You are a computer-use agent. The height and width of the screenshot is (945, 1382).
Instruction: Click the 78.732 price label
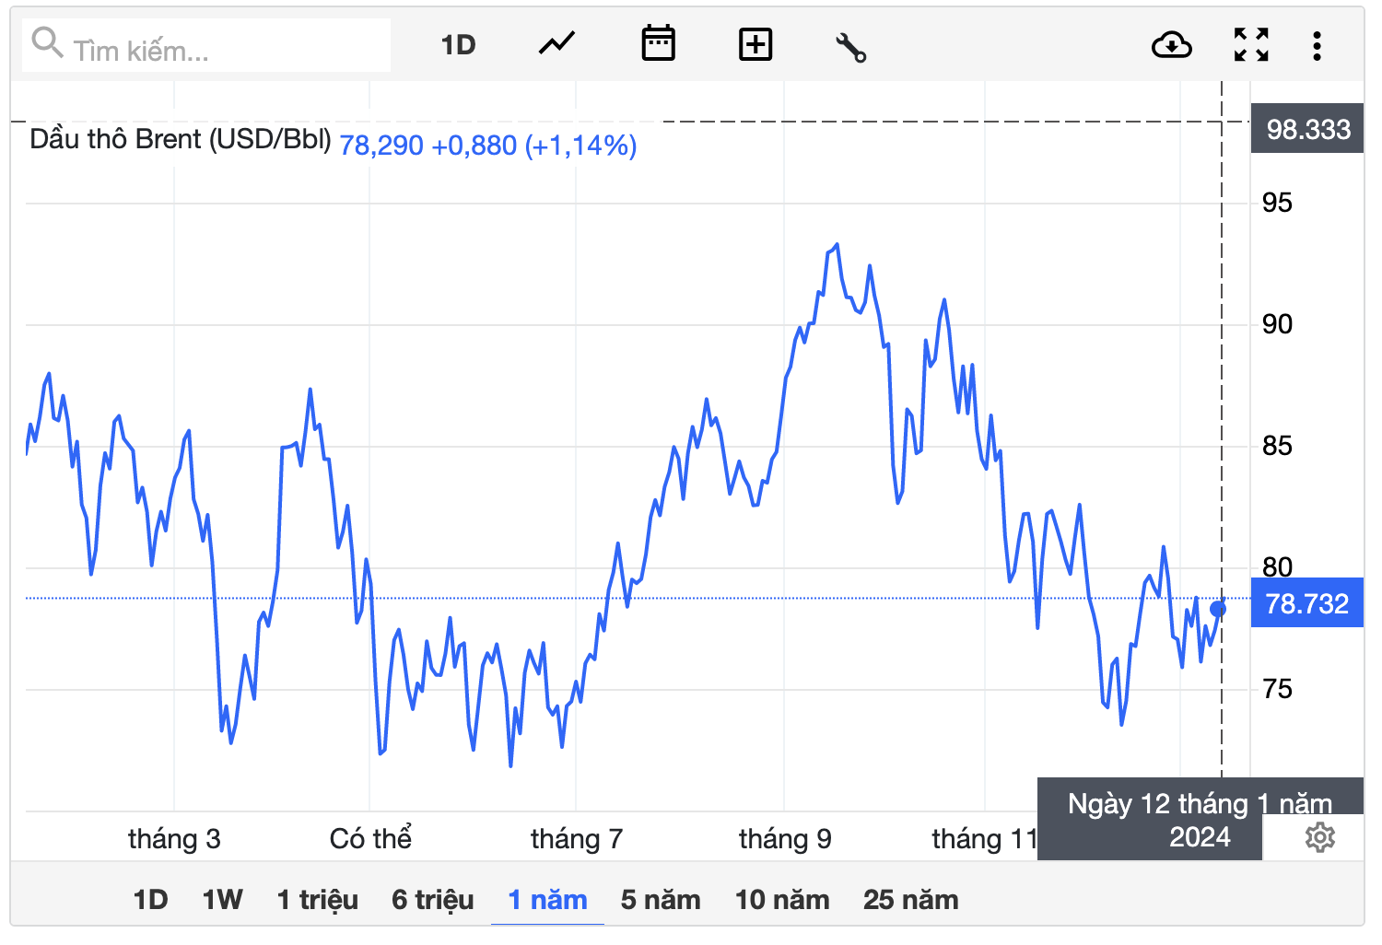(1306, 603)
